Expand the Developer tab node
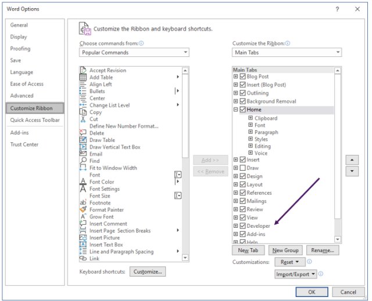372x301 pixels. pyautogui.click(x=235, y=225)
